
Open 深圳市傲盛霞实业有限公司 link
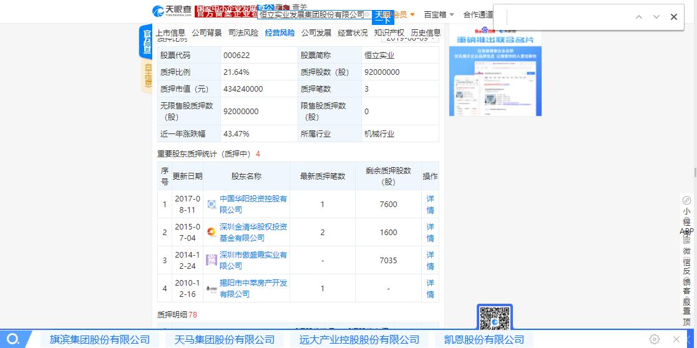click(x=253, y=261)
